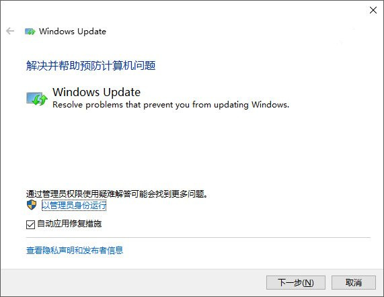Click the Windows Update title bar text
This screenshot has height=297, width=384.
[73, 32]
